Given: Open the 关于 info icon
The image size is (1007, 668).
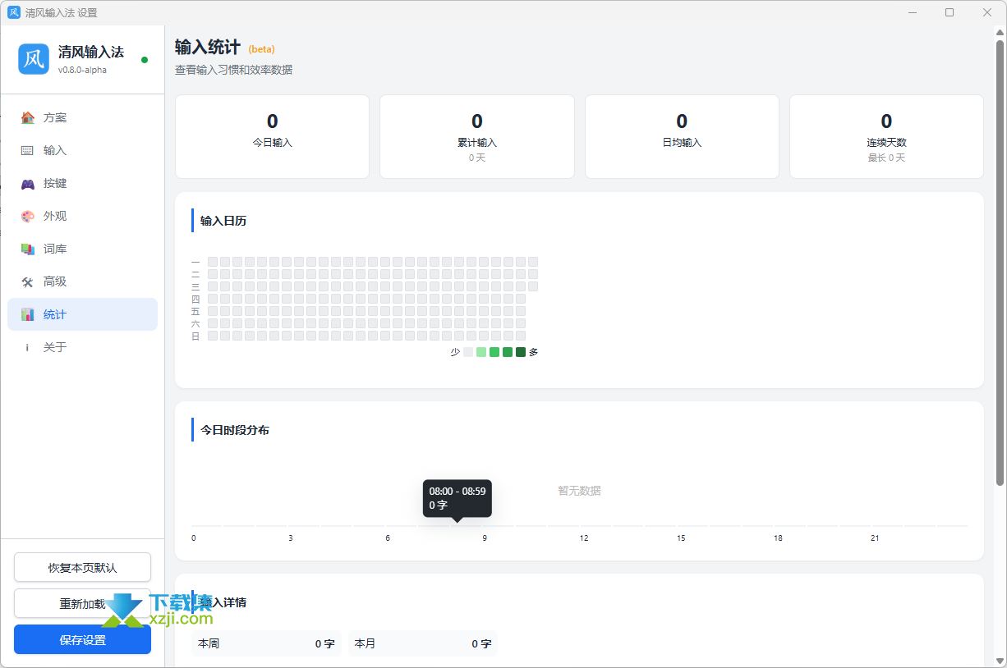Looking at the screenshot, I should (x=28, y=347).
